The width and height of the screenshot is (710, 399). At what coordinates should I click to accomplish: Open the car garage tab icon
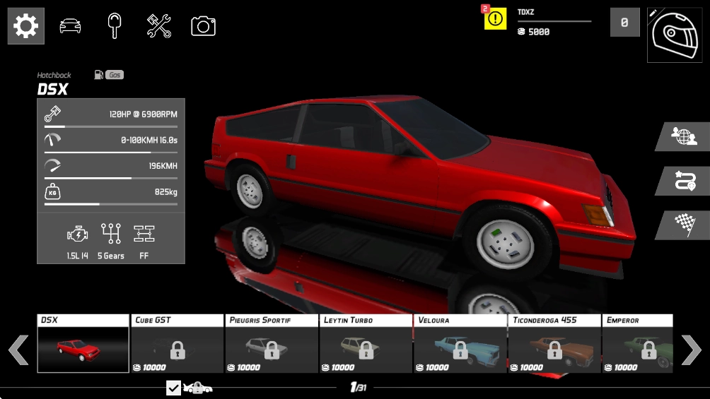[70, 26]
